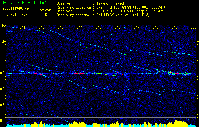Click the meteor label

tap(45, 10)
